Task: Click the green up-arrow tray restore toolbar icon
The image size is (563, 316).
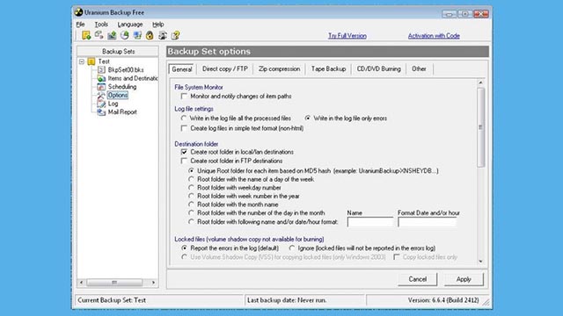Action: click(x=112, y=35)
